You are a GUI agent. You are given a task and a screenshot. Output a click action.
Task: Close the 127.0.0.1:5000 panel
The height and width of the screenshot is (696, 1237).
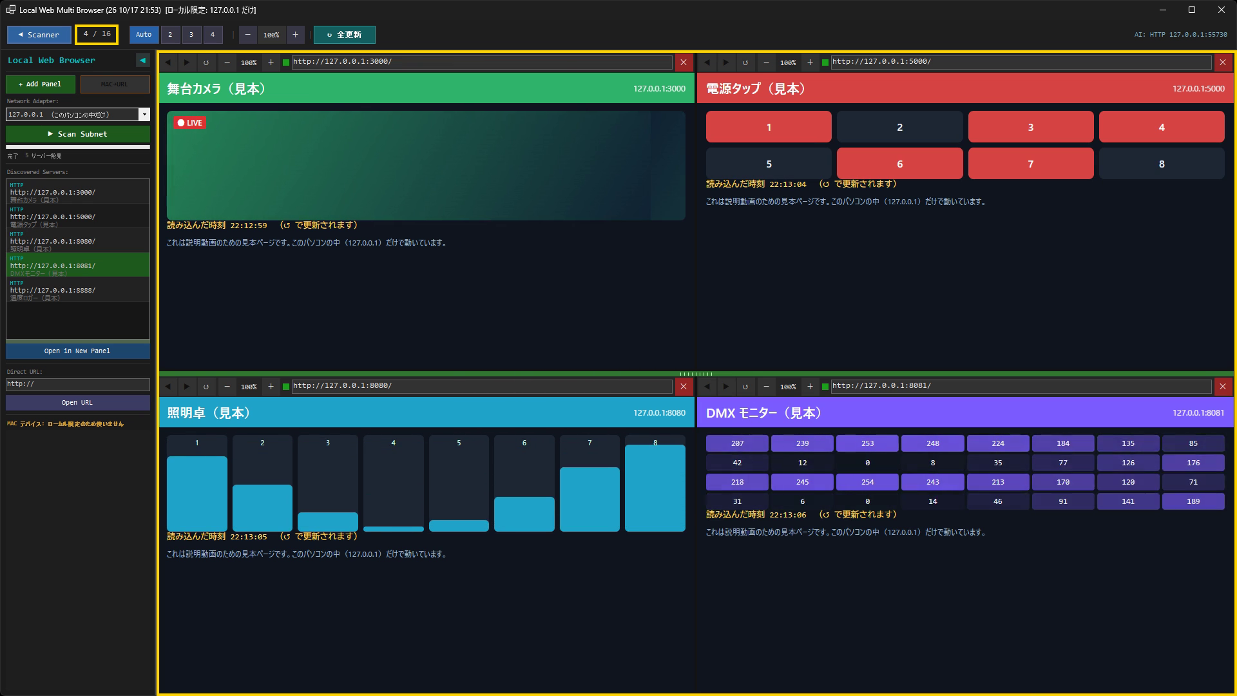[1223, 63]
